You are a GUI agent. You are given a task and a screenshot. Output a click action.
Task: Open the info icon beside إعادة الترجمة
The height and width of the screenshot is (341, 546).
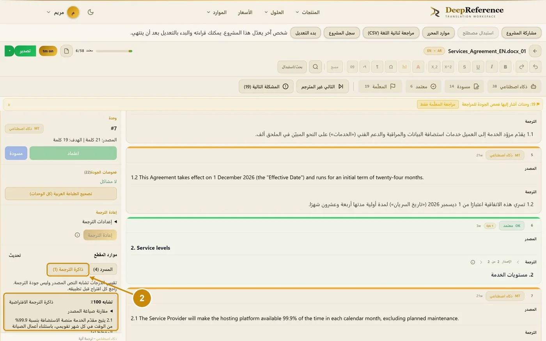point(77,235)
